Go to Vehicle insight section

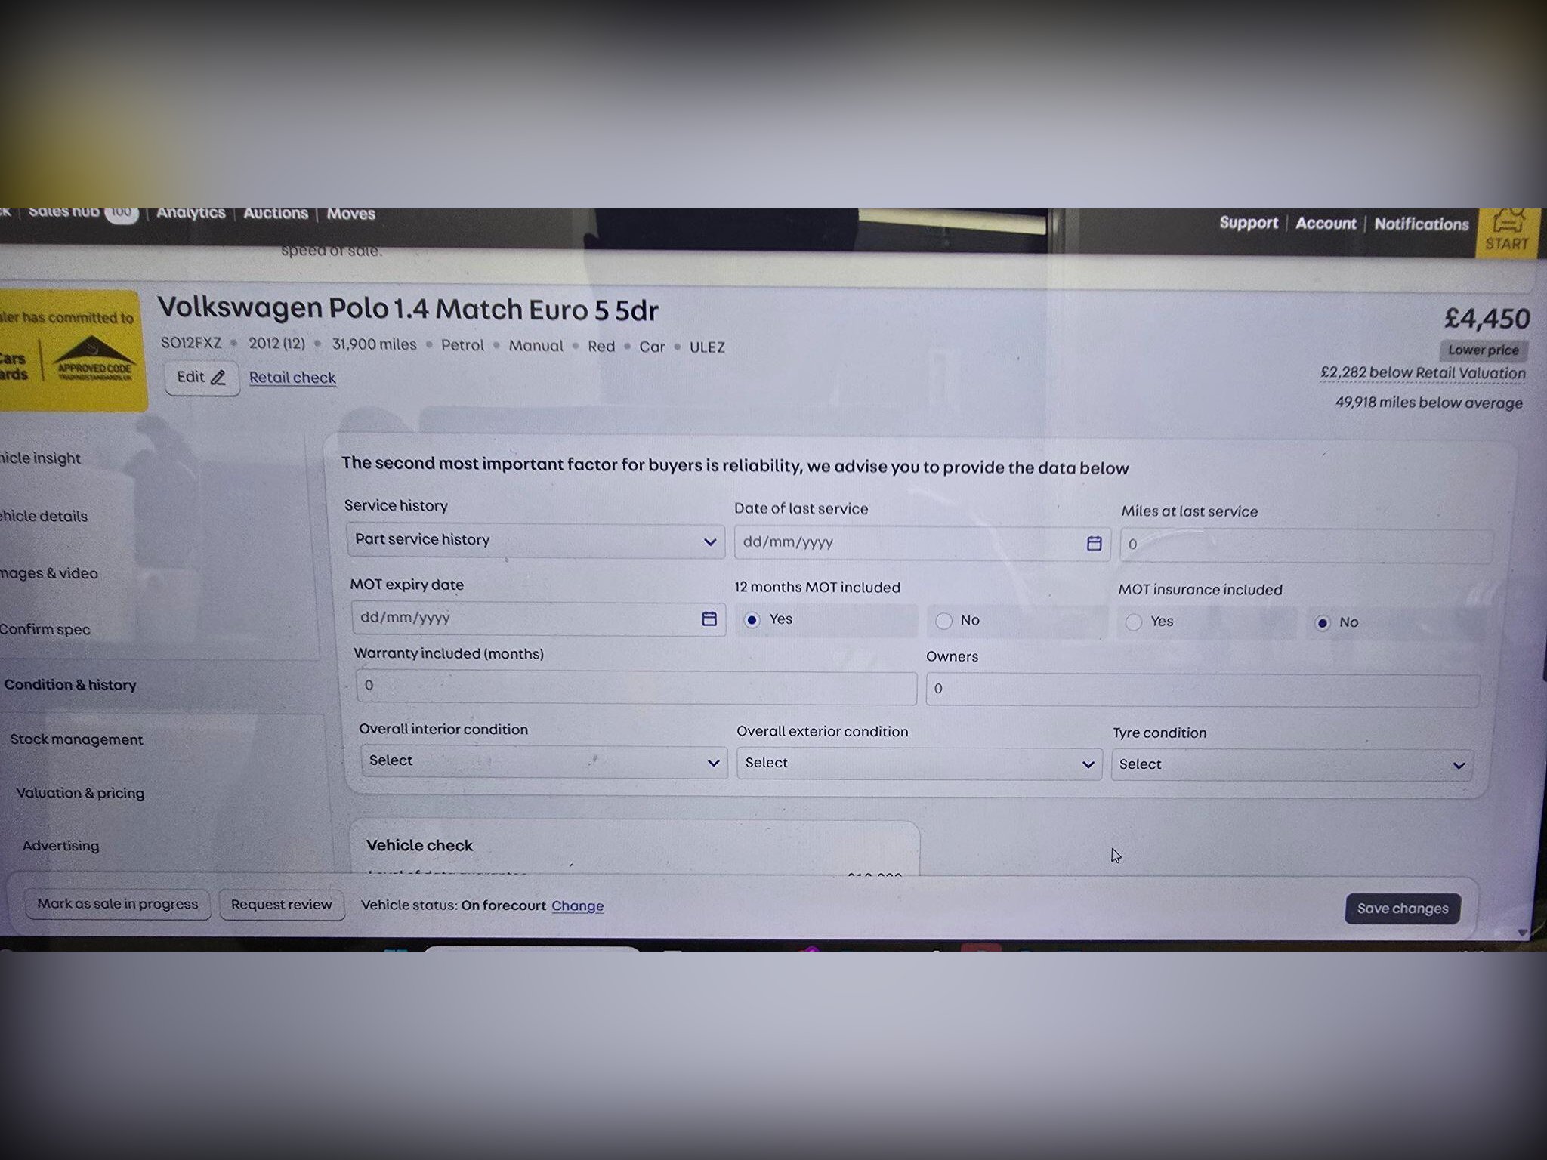[40, 458]
